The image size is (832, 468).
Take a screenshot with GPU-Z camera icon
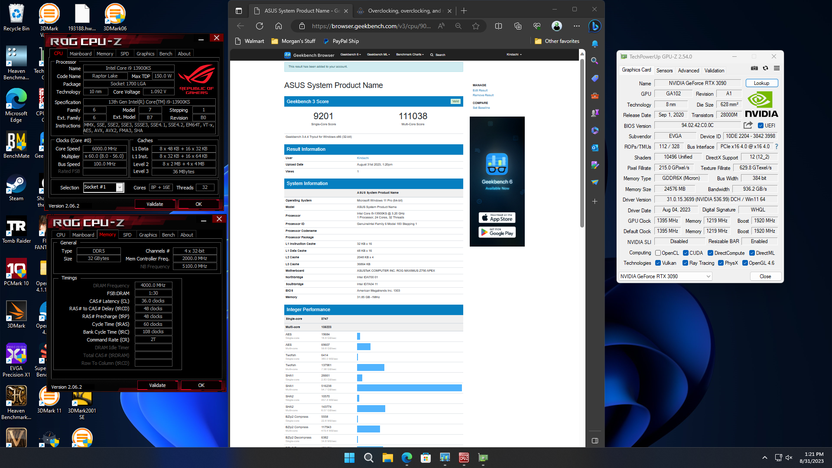(x=754, y=68)
